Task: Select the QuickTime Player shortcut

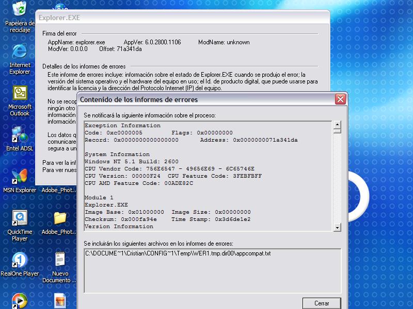Action: click(x=20, y=219)
